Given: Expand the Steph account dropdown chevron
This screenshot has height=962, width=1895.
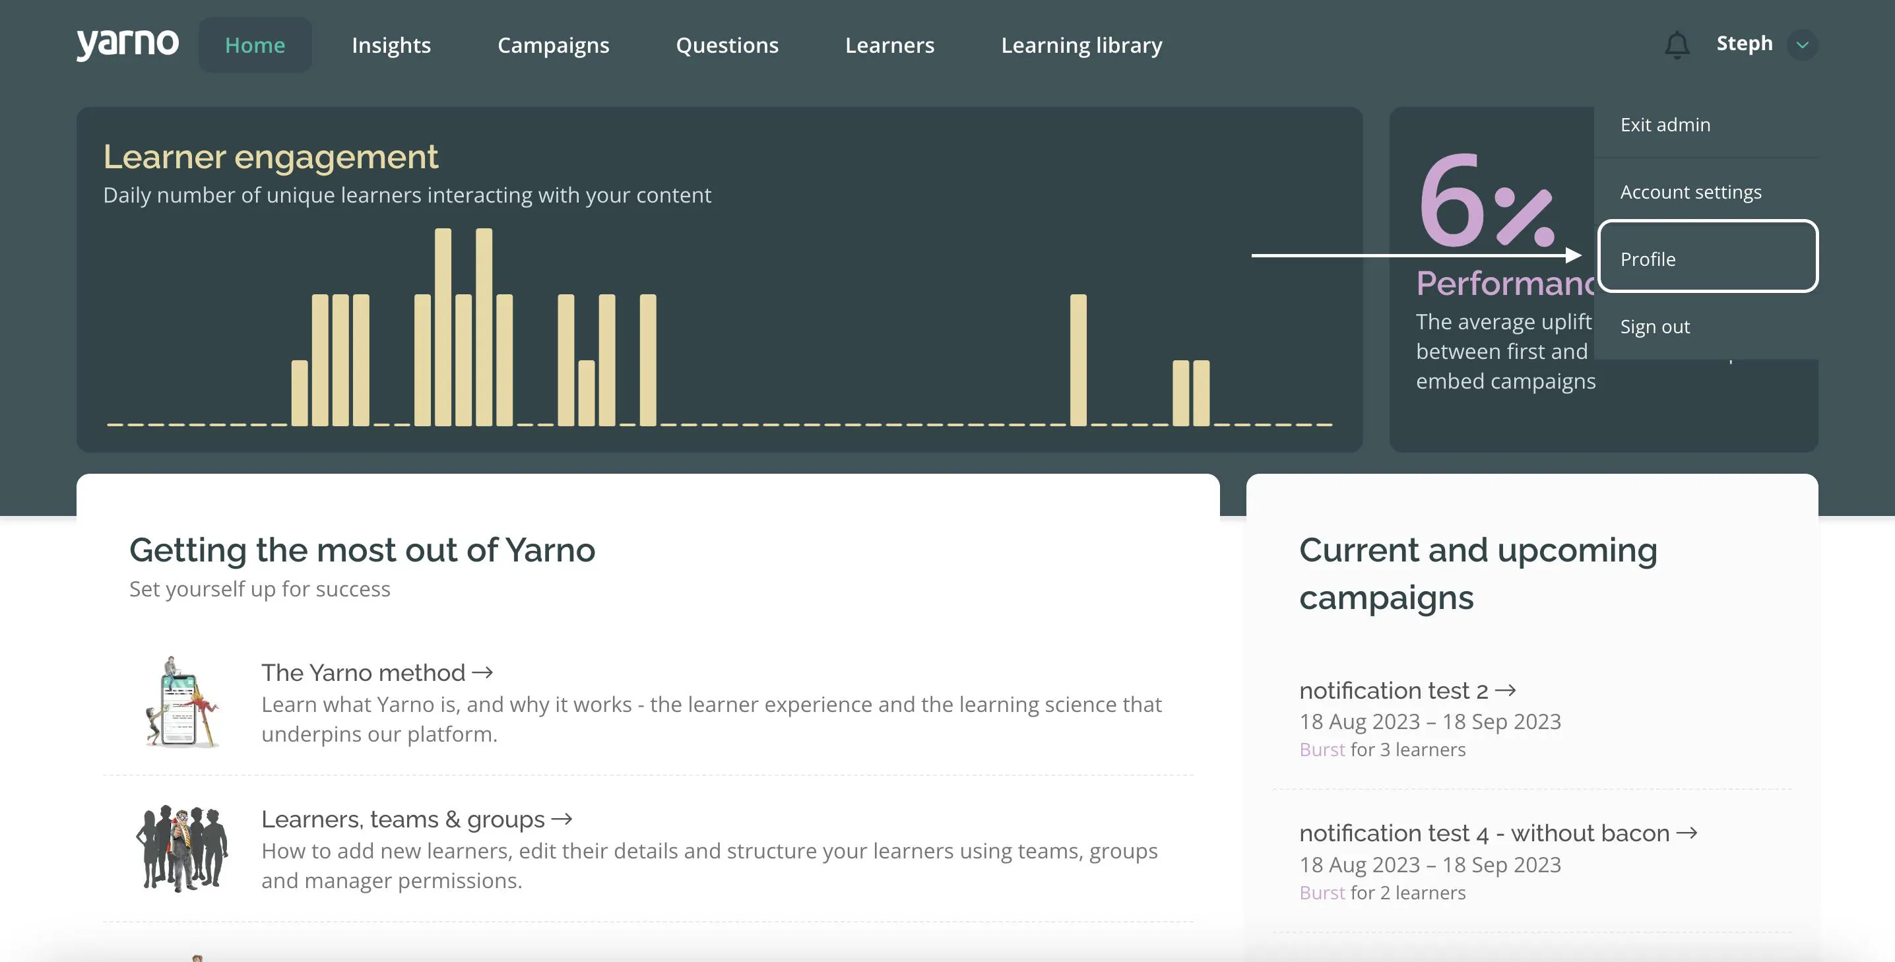Looking at the screenshot, I should click(1803, 45).
